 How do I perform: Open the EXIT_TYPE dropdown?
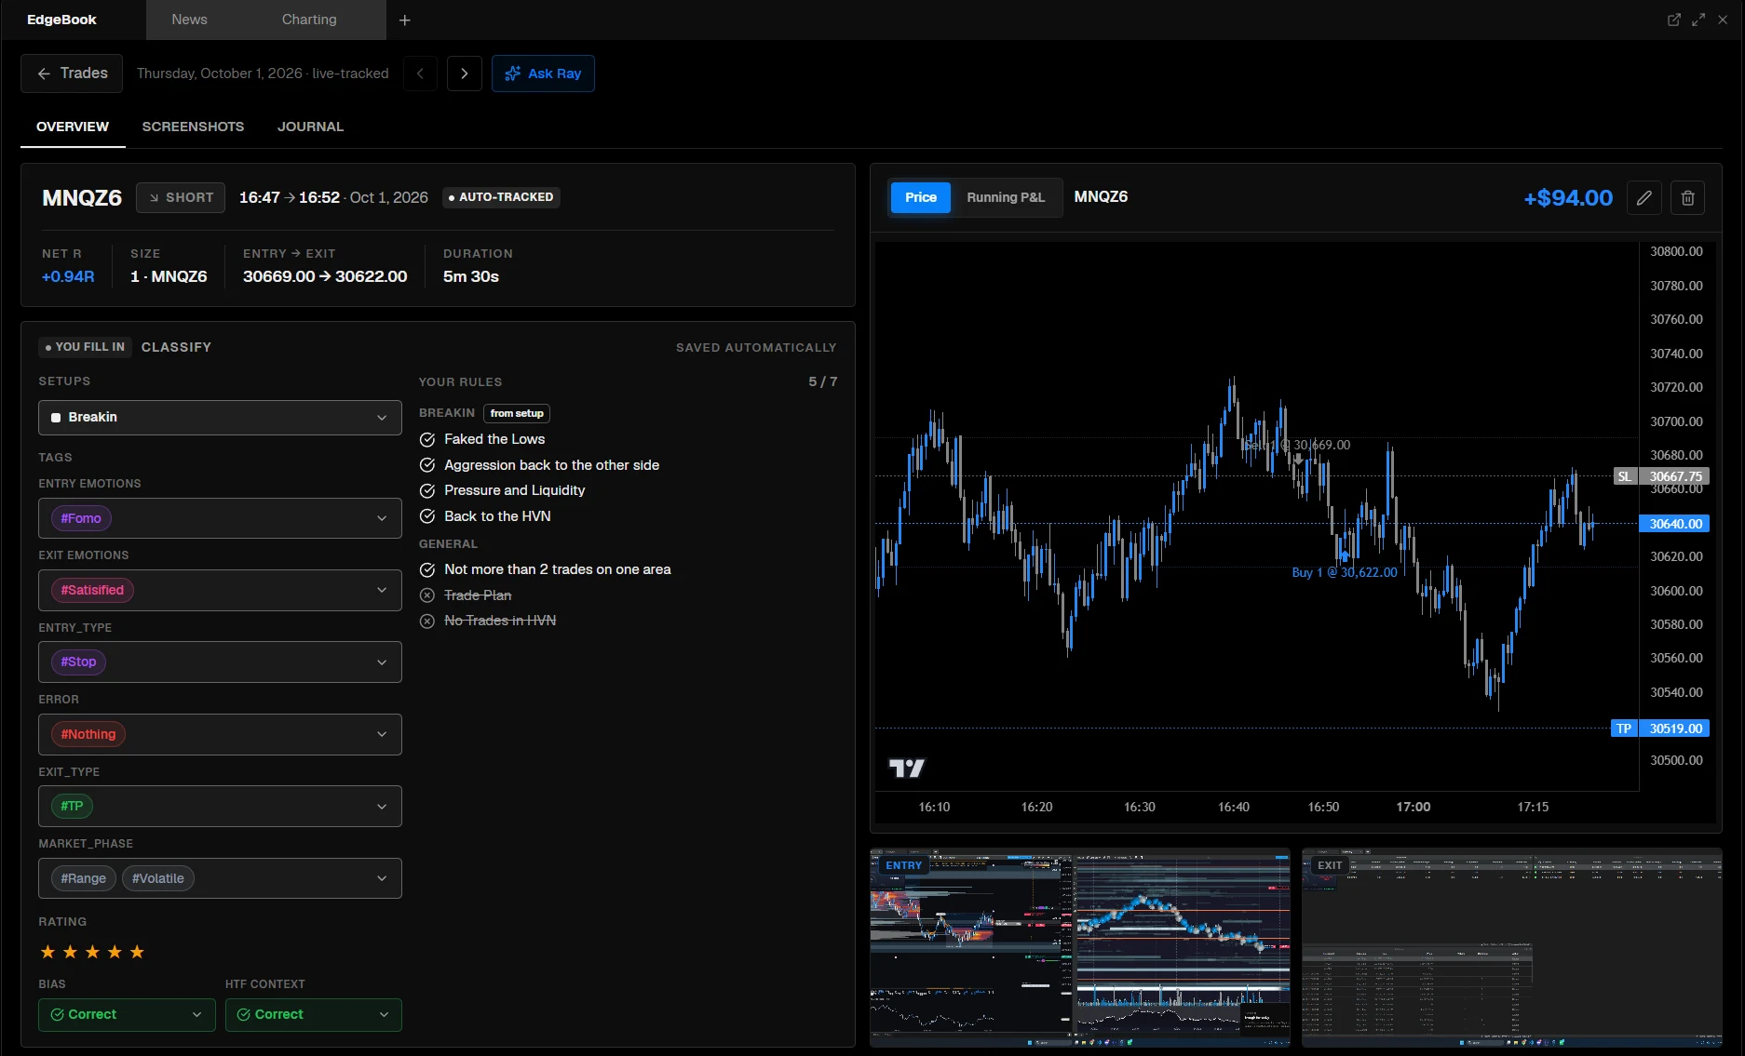coord(220,807)
